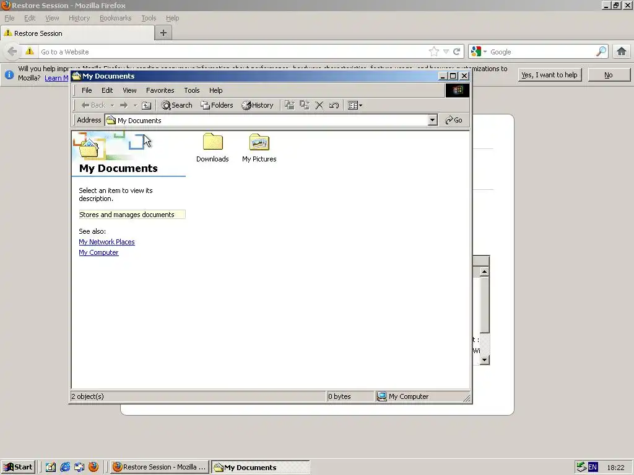The image size is (634, 475).
Task: Open URL history dropdown arrow in Firefox
Action: (446, 52)
